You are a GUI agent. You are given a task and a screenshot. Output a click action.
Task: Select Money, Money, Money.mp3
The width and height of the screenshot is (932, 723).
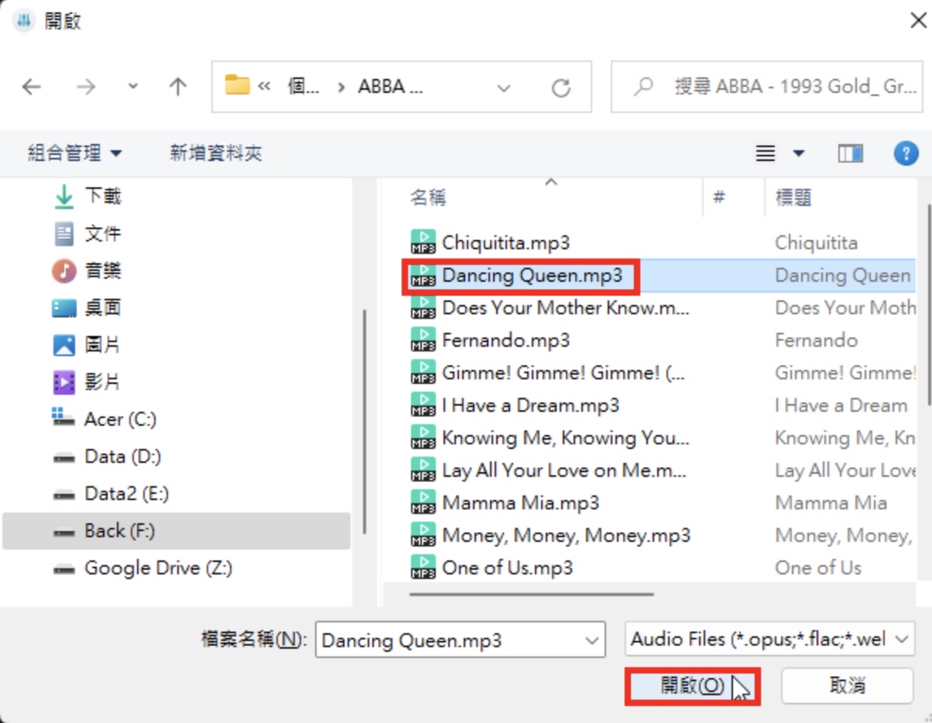pyautogui.click(x=566, y=536)
